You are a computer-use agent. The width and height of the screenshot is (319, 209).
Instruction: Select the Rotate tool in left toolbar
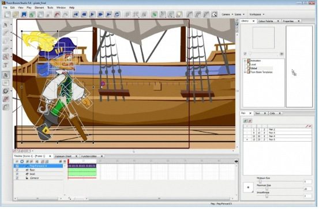point(6,91)
